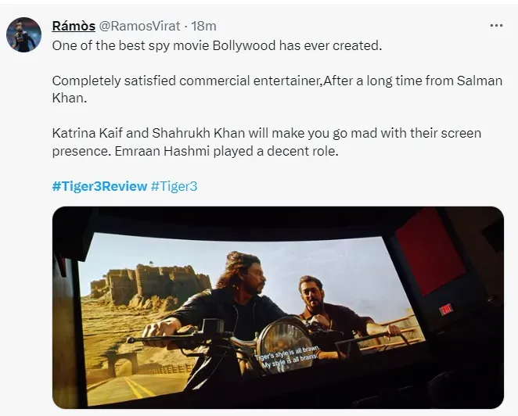
Task: Click the red wall panel in the photo
Action: pyautogui.click(x=431, y=252)
